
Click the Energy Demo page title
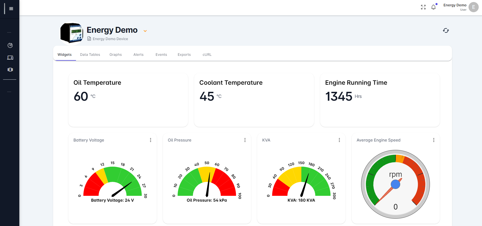112,30
